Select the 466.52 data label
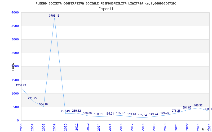 pyautogui.click(x=198, y=105)
